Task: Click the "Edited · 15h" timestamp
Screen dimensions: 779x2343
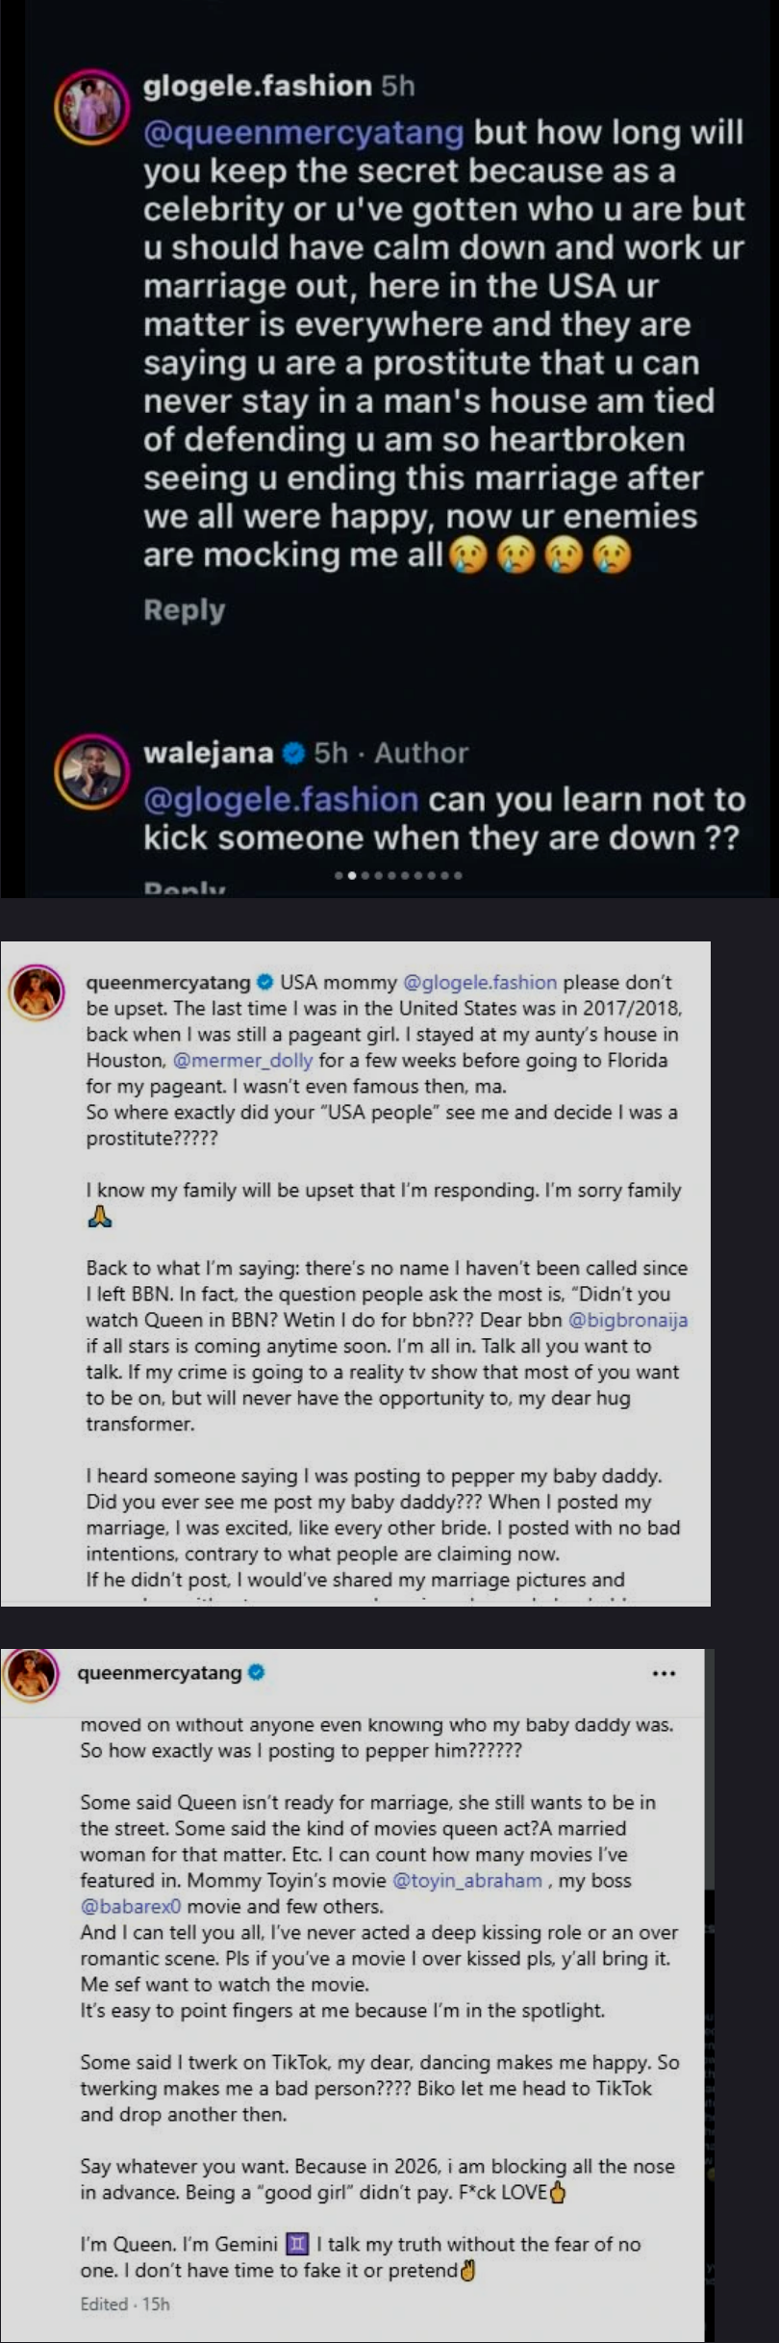Action: point(125,2304)
